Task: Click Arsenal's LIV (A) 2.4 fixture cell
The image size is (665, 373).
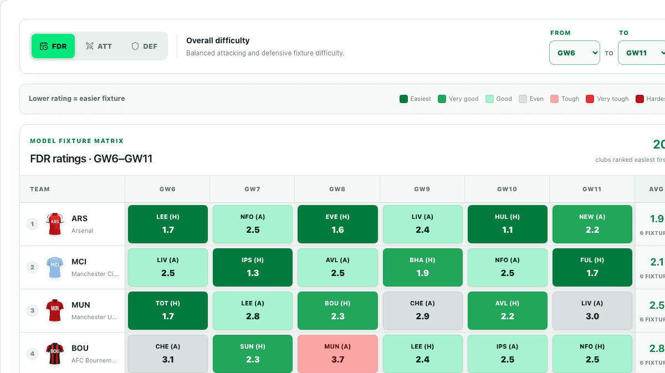Action: [x=422, y=224]
